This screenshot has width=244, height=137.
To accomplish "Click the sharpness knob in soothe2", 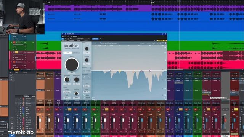I will tap(67, 80).
